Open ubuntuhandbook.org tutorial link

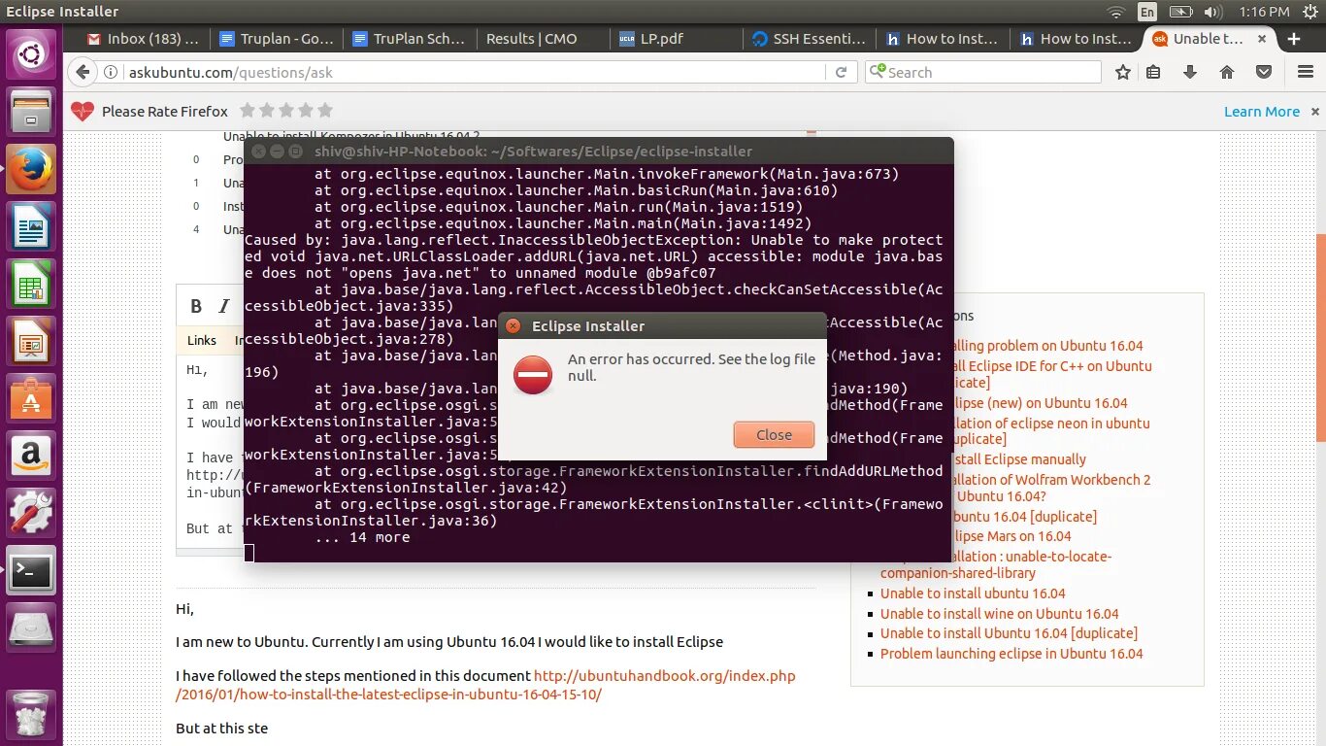coord(485,685)
